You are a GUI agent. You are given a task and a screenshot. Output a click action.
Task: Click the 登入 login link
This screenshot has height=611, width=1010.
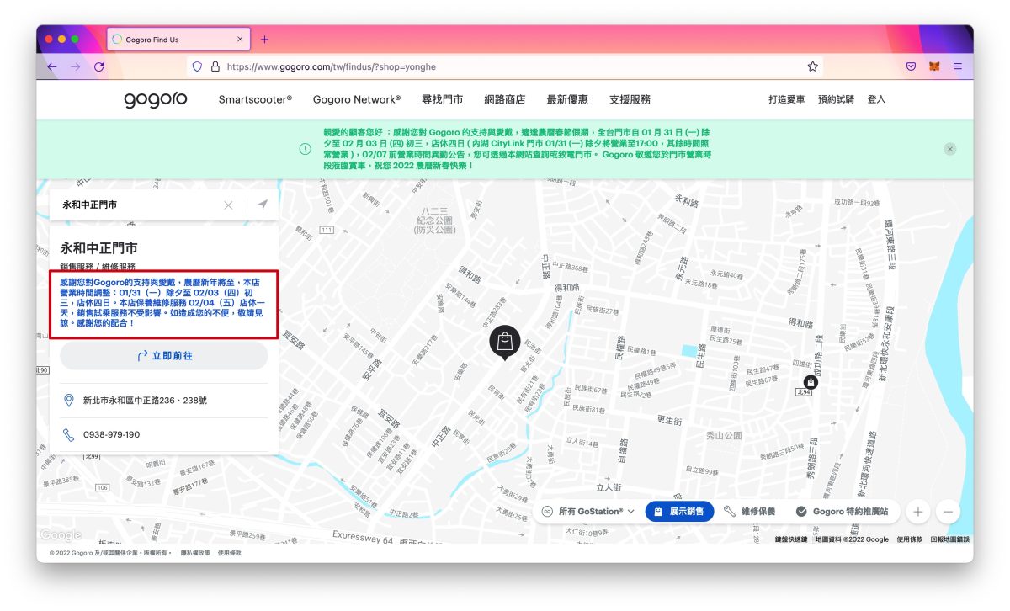tap(876, 99)
